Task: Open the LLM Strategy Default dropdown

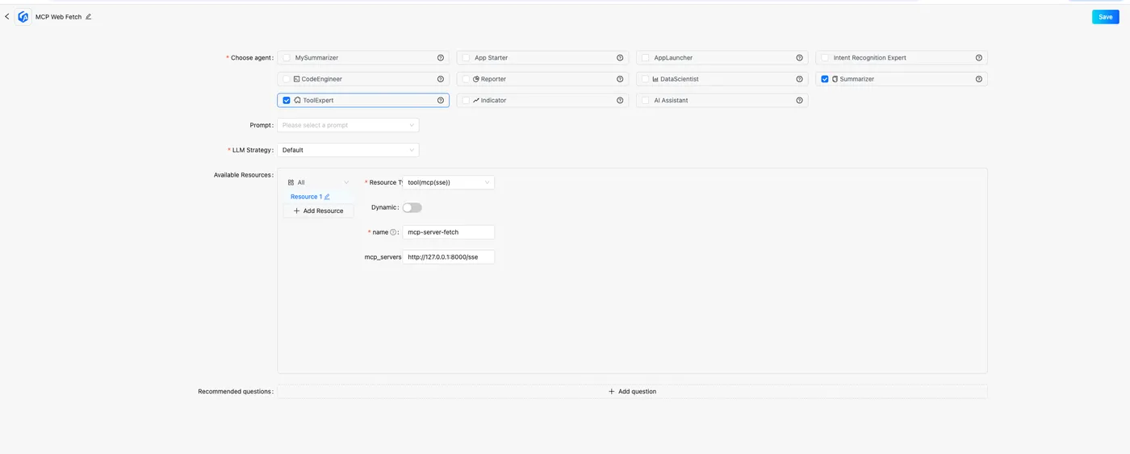Action: [x=348, y=150]
